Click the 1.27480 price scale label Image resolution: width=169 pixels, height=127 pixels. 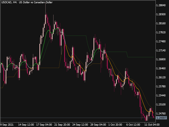point(161,41)
